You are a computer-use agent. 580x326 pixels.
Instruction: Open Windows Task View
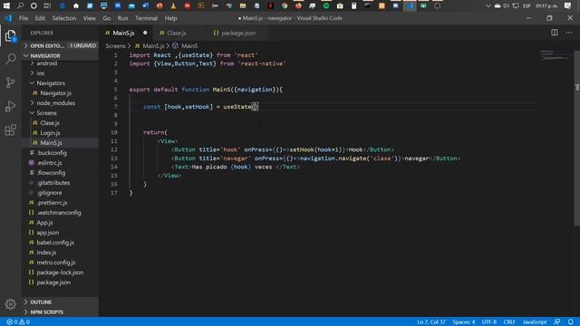(x=47, y=5)
